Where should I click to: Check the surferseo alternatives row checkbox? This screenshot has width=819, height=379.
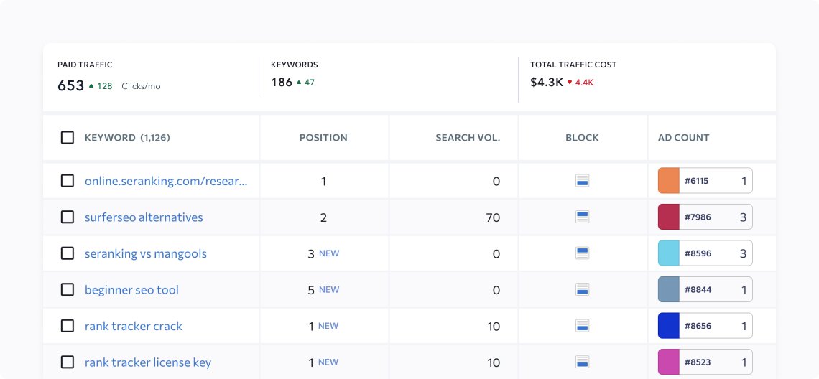coord(68,217)
